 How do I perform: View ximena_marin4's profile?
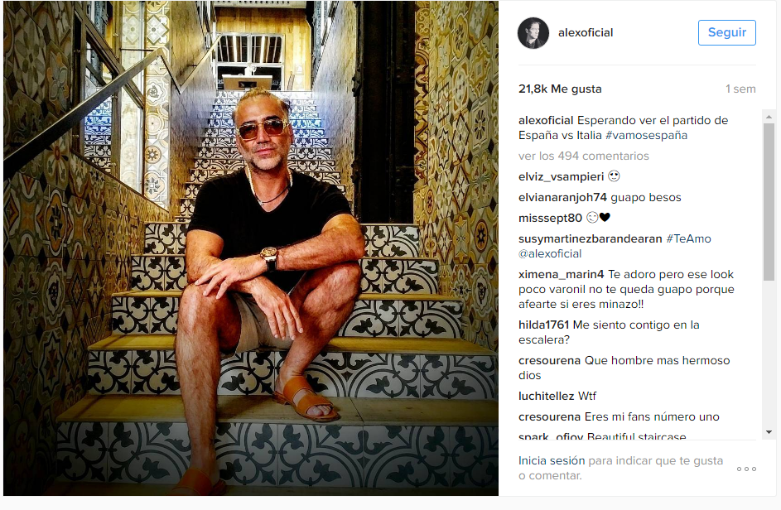click(x=561, y=274)
